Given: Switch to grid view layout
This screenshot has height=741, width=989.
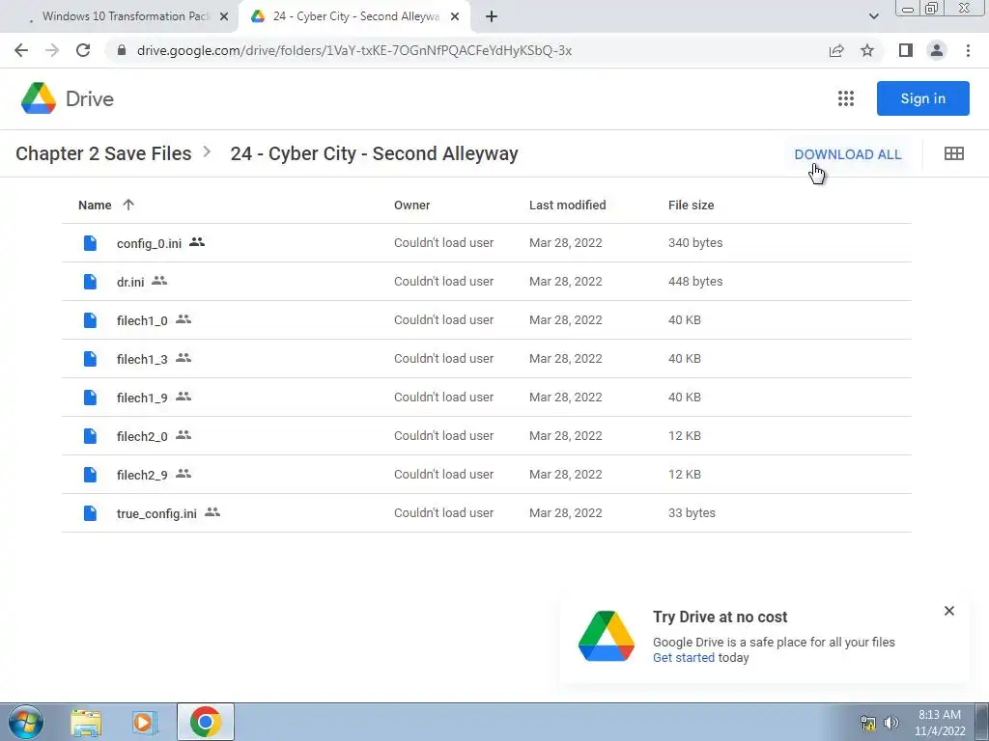Looking at the screenshot, I should pyautogui.click(x=953, y=153).
